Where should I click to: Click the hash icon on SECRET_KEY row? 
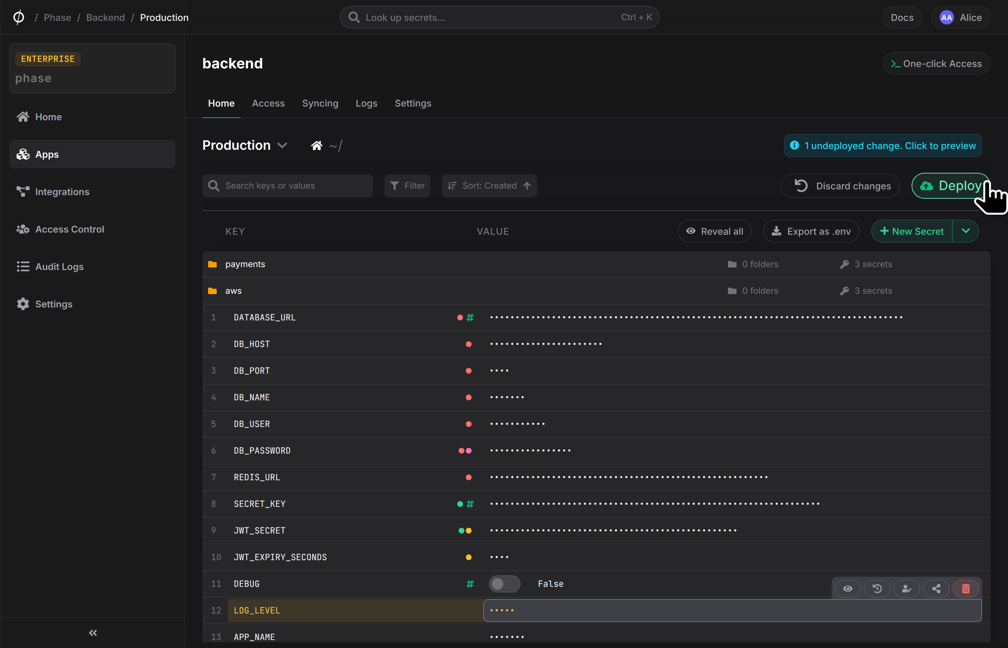point(470,504)
